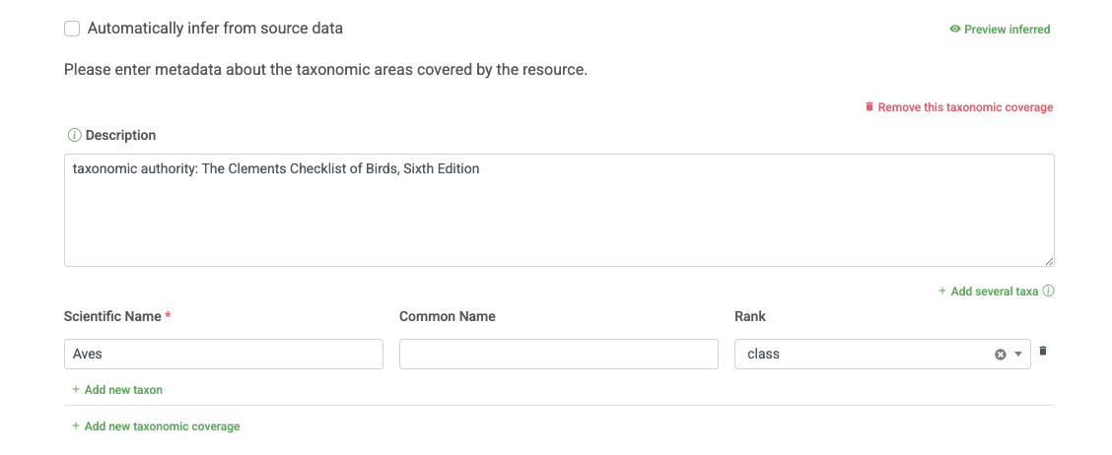Focus the empty Common Name field

559,355
